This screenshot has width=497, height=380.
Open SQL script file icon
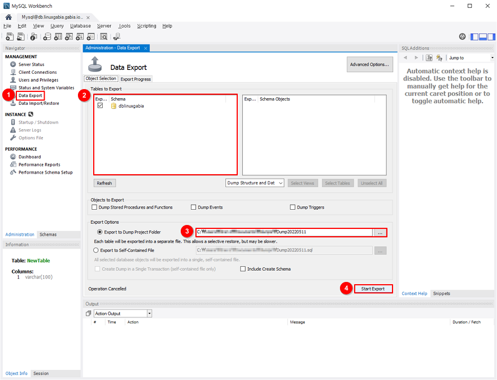point(21,37)
